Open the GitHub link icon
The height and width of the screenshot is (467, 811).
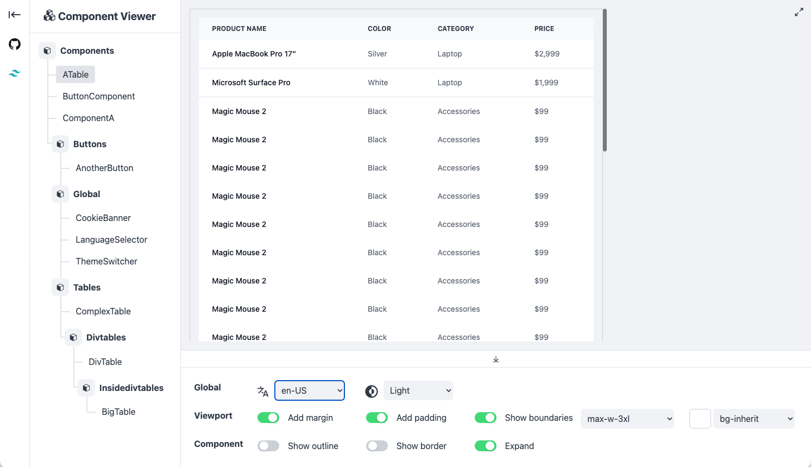tap(15, 44)
